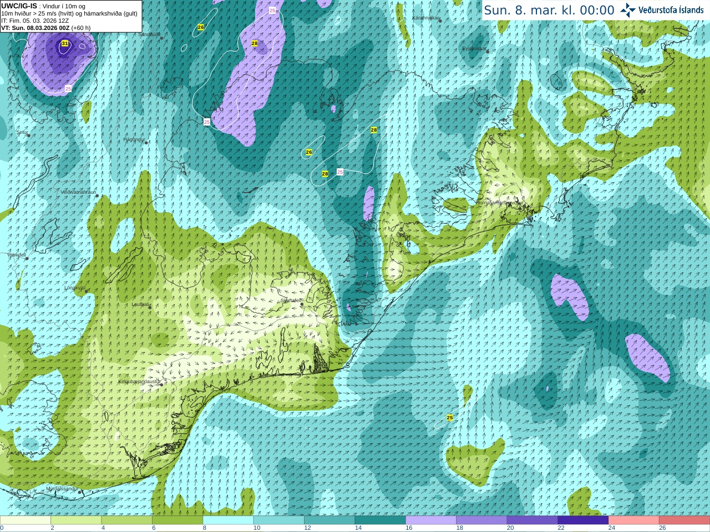Click the station dot at Hágöngur
710x532 pixels.
click(146, 143)
